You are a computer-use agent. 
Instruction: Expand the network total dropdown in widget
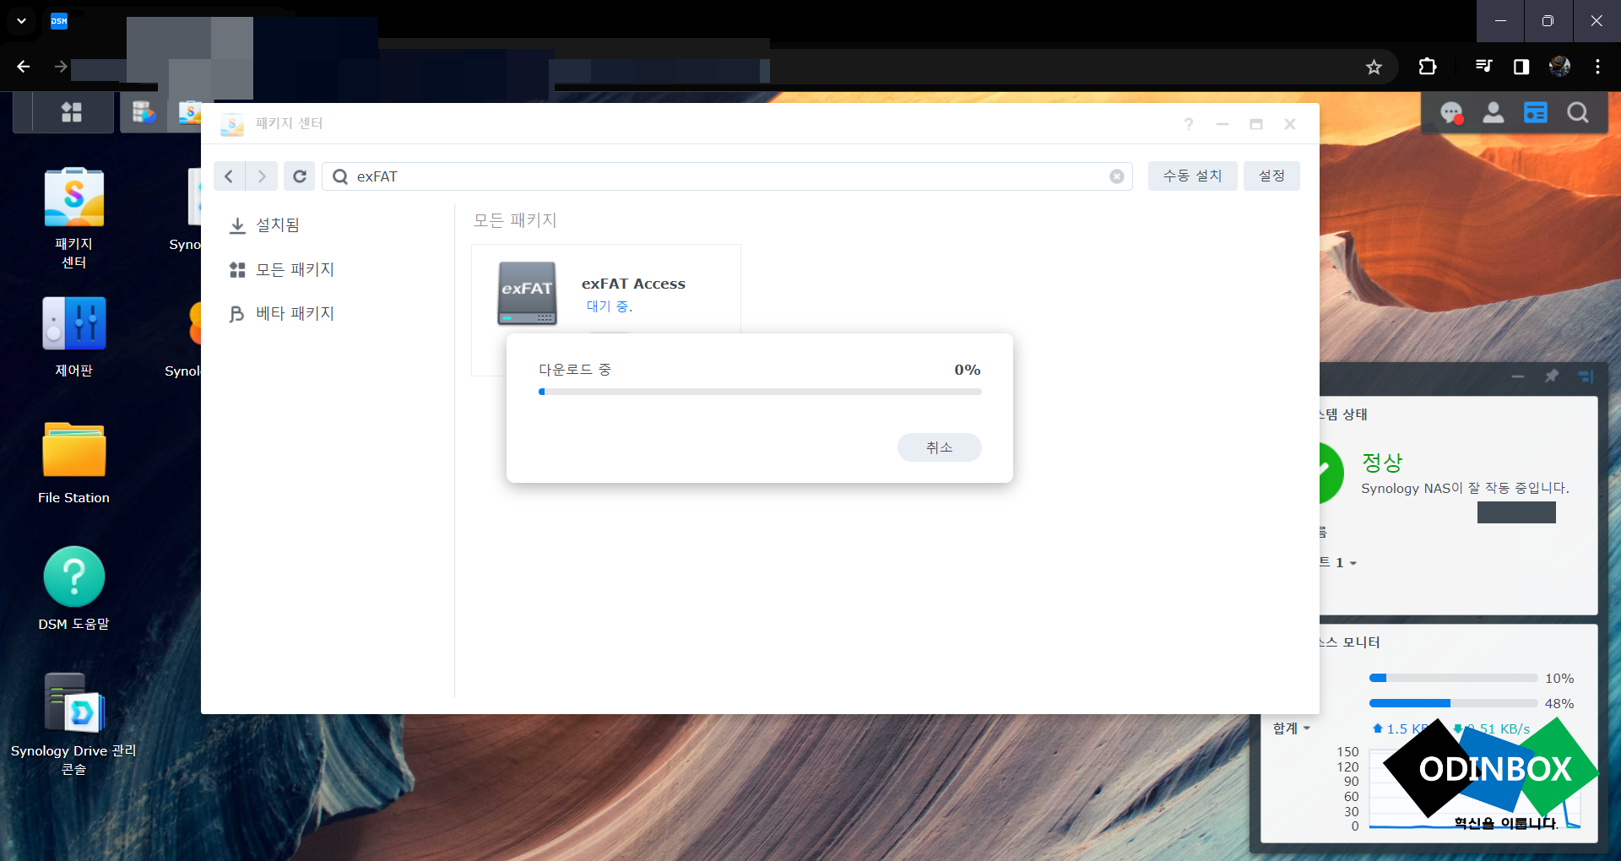(x=1292, y=728)
